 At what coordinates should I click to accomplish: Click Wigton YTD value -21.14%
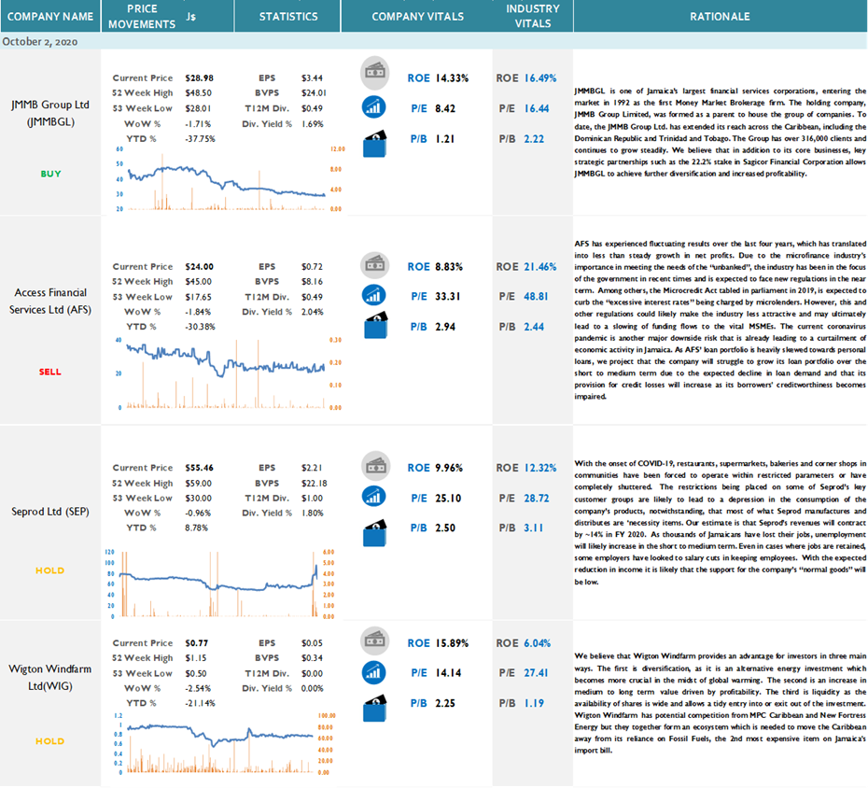click(200, 703)
